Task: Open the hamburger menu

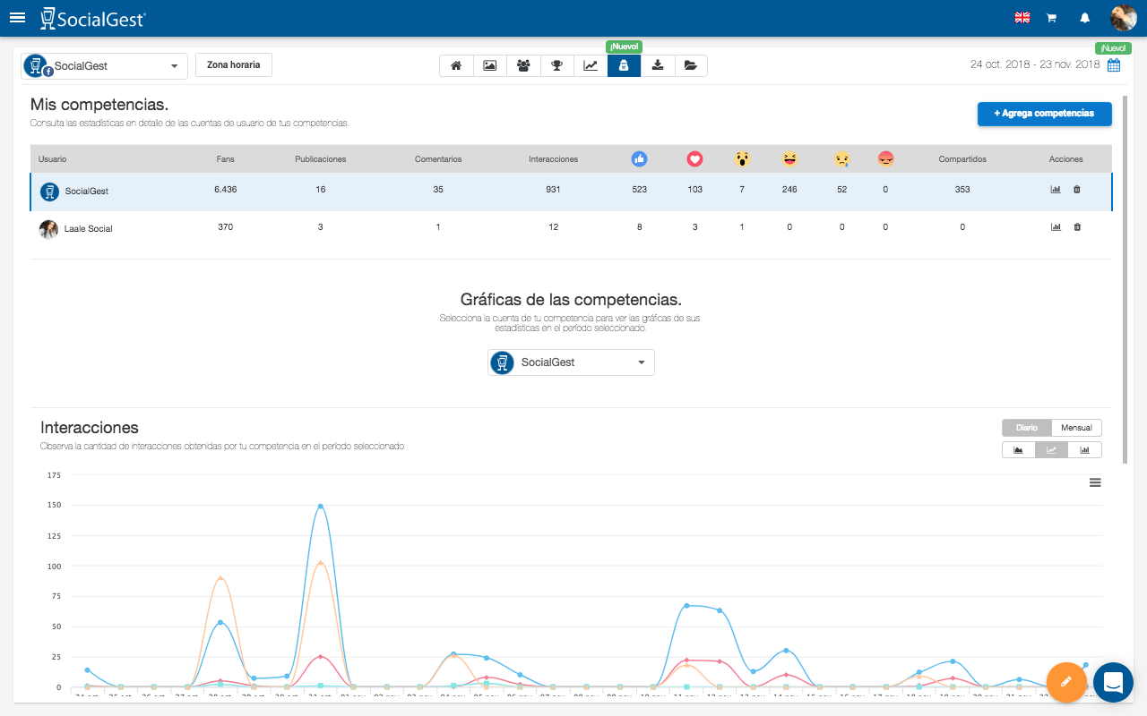Action: coord(17,17)
